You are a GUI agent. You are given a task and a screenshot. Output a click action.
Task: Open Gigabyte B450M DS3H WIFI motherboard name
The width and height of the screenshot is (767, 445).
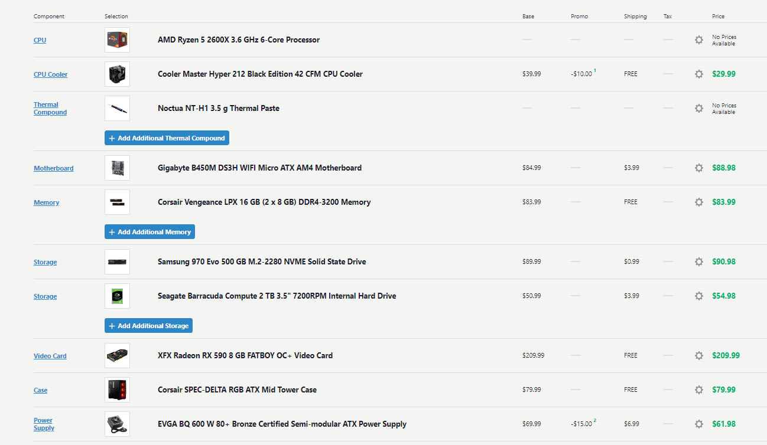pyautogui.click(x=259, y=168)
